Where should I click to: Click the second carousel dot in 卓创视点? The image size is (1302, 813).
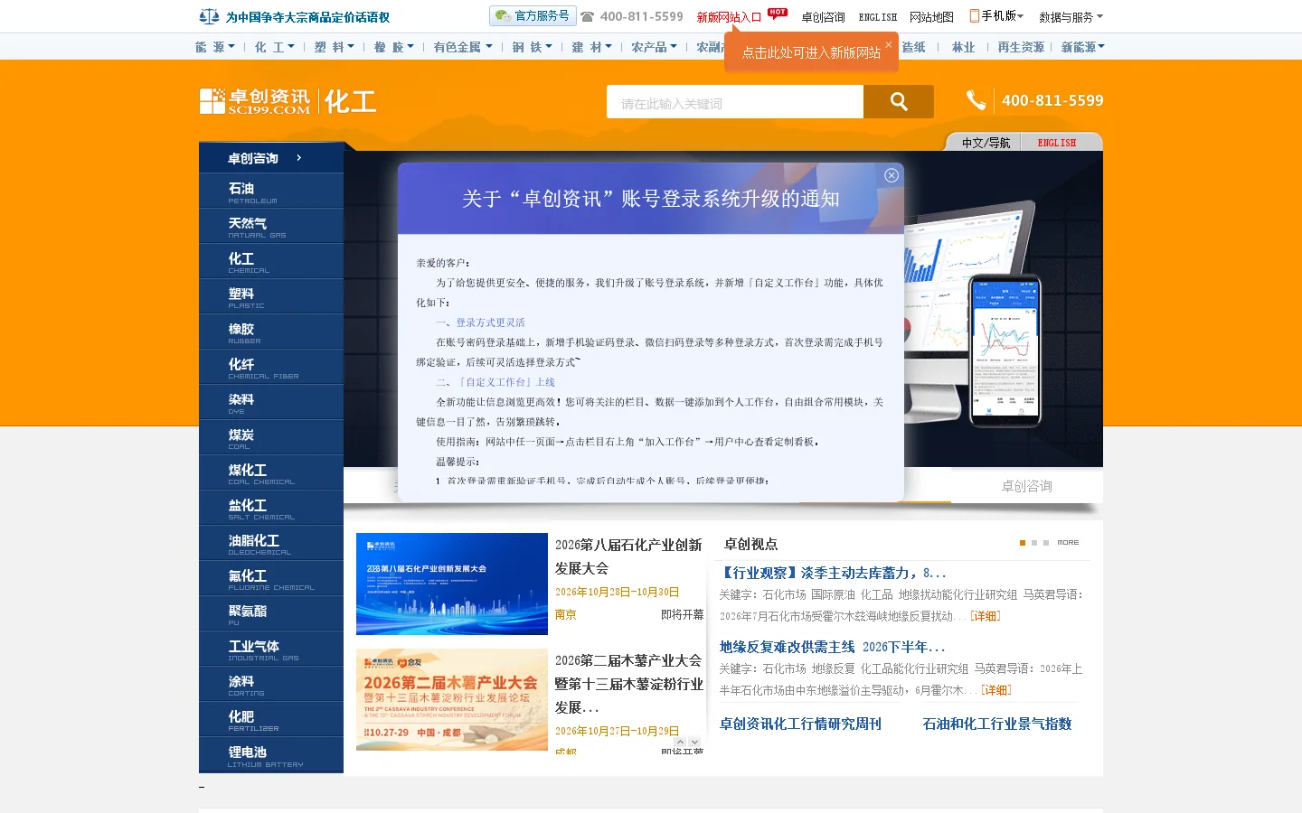pyautogui.click(x=1034, y=543)
